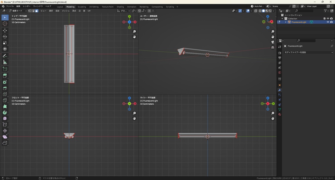This screenshot has height=180, width=335.
Task: Select the Move tool in the left toolbar
Action: [x=5, y=30]
